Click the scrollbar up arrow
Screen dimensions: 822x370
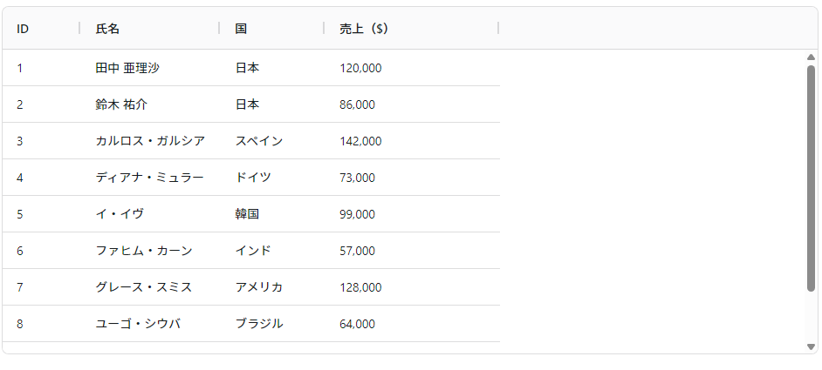click(x=811, y=57)
